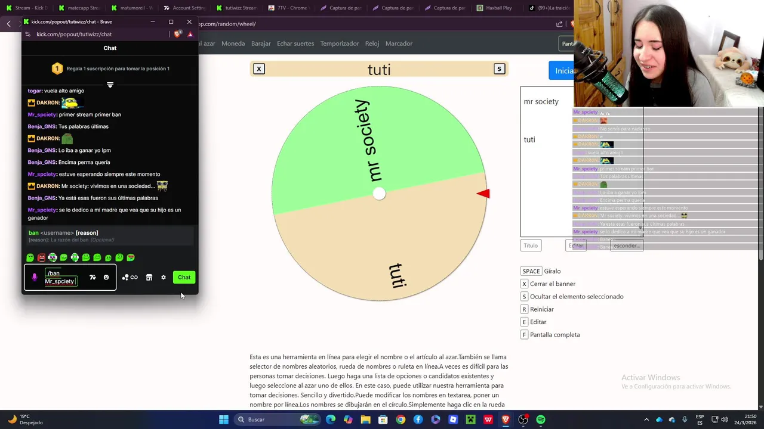764x429 pixels.
Task: Click the Brave Shields icon in popout window
Action: (x=177, y=34)
